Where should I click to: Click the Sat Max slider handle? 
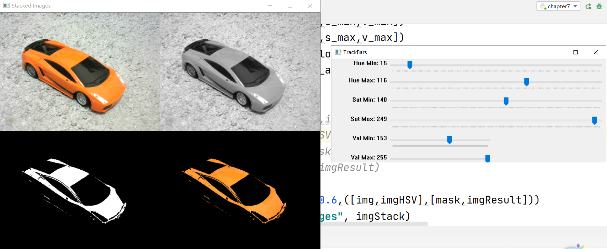pos(595,120)
